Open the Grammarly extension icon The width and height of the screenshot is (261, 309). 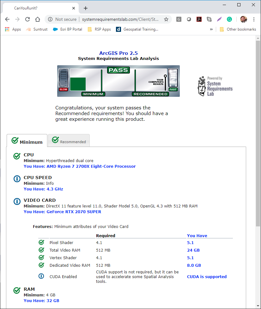click(x=229, y=19)
